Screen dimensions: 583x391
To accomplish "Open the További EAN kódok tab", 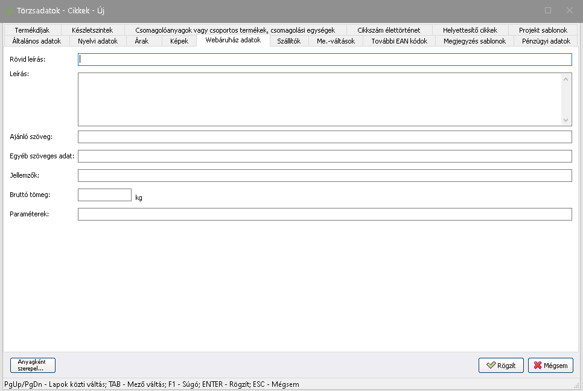I will pyautogui.click(x=399, y=41).
